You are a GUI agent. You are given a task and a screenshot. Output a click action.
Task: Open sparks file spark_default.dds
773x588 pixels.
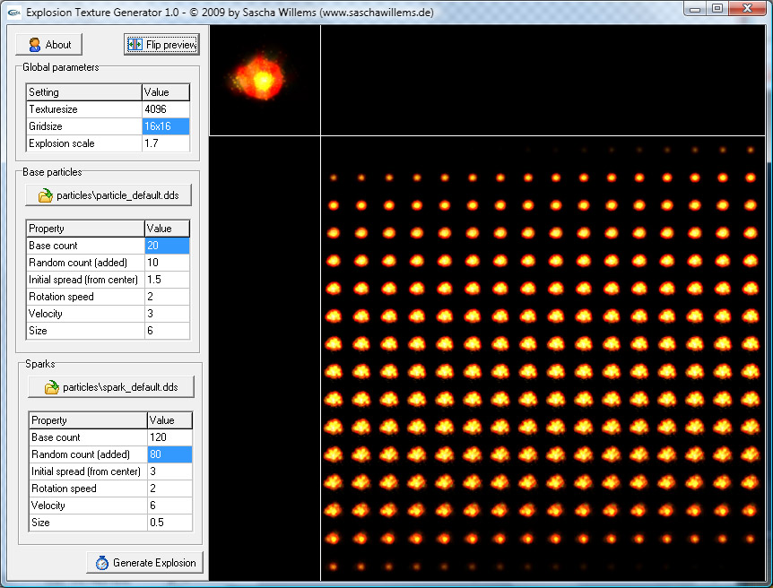[x=111, y=387]
